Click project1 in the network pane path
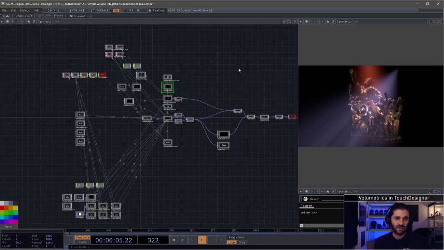 click(x=45, y=22)
